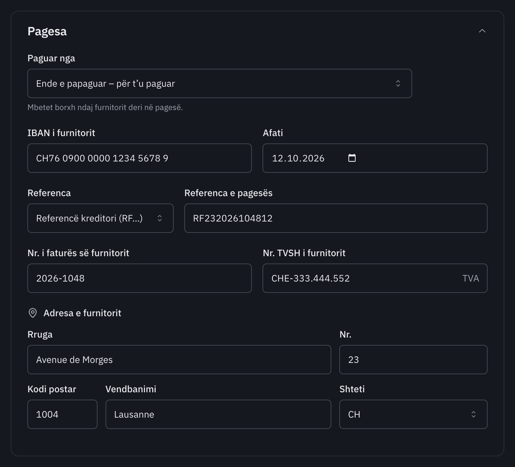This screenshot has width=515, height=467.
Task: Click the Vendbanimi label
Action: tap(131, 389)
